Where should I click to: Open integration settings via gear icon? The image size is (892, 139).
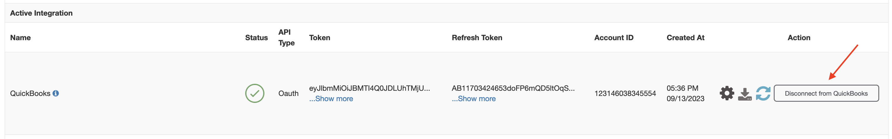click(726, 93)
